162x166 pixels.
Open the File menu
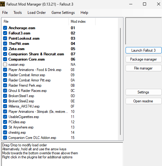tap(5, 13)
